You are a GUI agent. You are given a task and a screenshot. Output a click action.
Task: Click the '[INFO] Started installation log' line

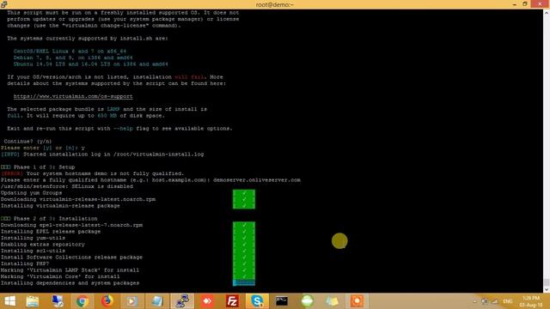tap(102, 154)
